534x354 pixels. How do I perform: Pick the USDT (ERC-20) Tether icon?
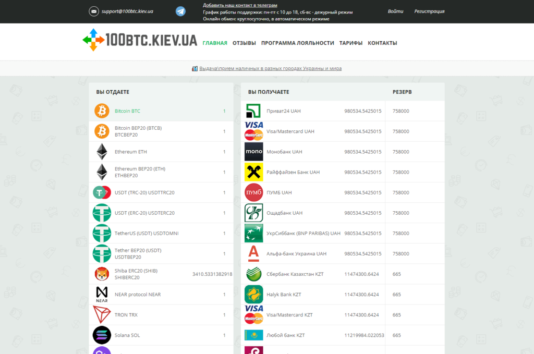pos(102,213)
